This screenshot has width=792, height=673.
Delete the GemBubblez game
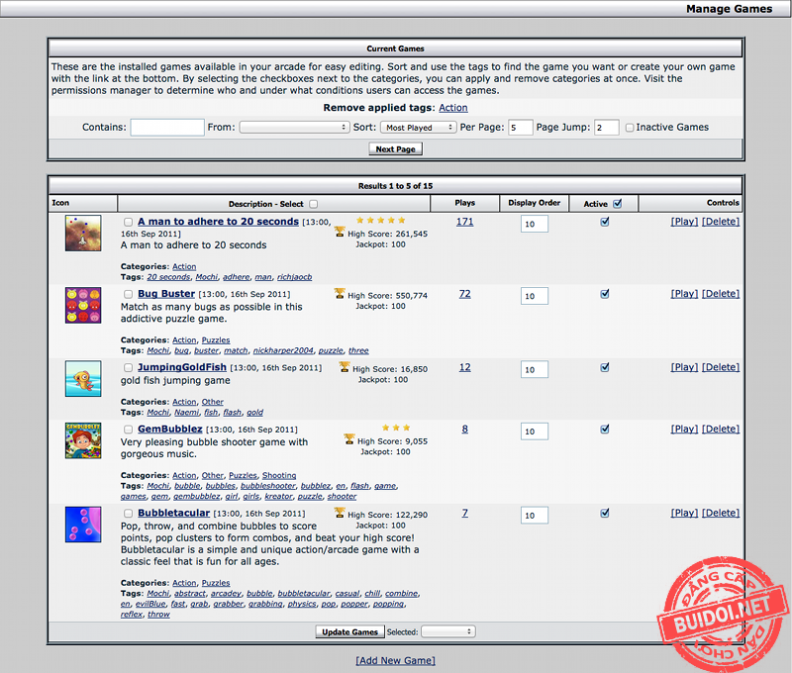click(720, 430)
